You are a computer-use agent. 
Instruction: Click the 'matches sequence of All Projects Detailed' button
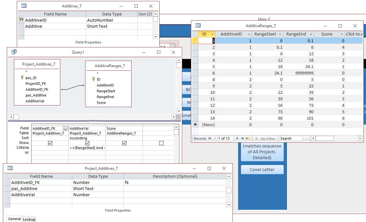click(x=262, y=152)
